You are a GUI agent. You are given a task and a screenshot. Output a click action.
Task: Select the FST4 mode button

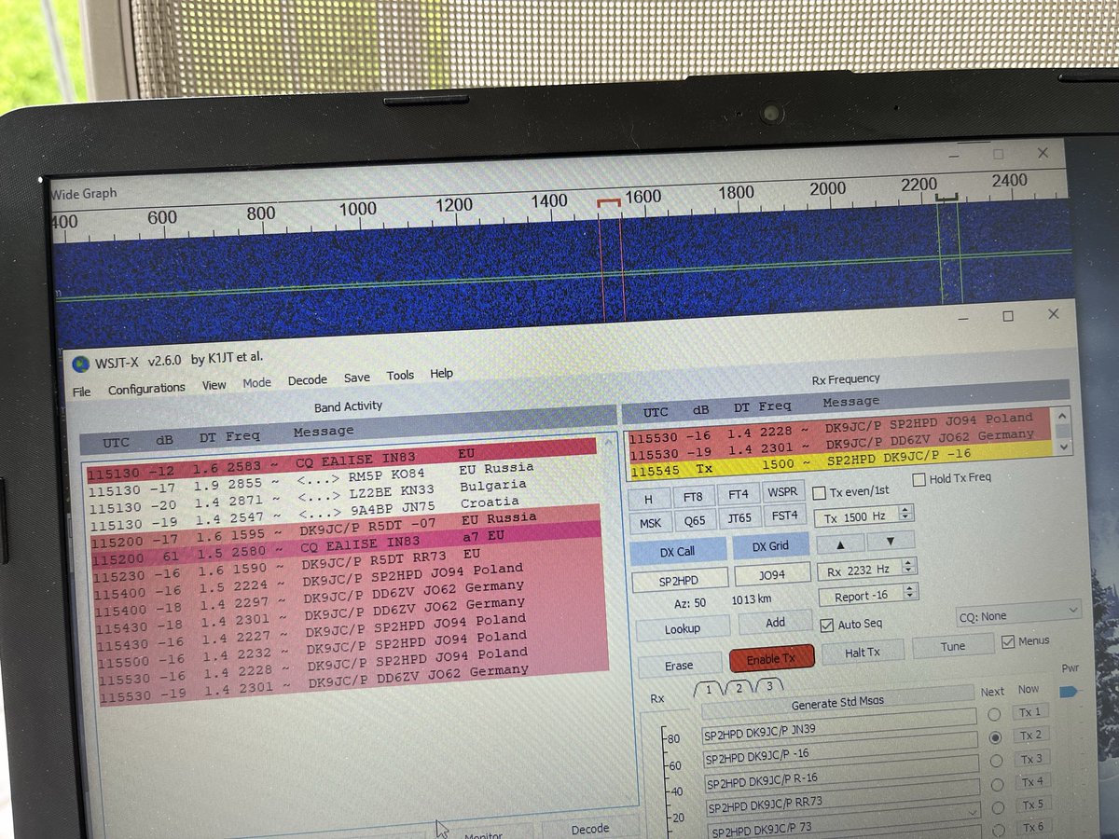(784, 516)
